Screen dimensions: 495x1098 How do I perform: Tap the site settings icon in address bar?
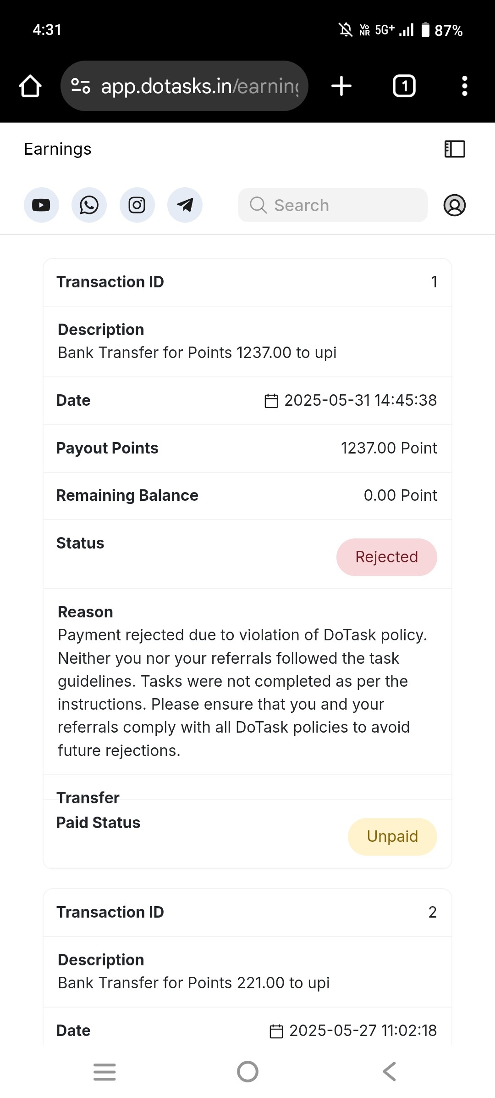click(81, 86)
